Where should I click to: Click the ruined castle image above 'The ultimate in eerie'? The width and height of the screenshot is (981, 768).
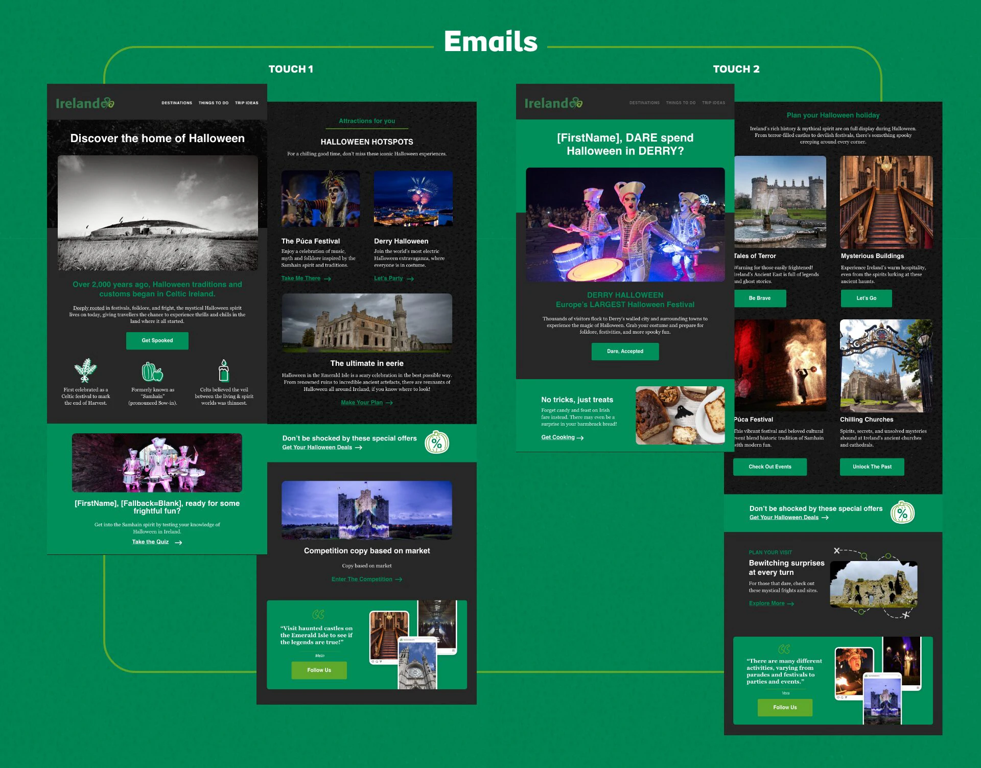click(x=367, y=322)
